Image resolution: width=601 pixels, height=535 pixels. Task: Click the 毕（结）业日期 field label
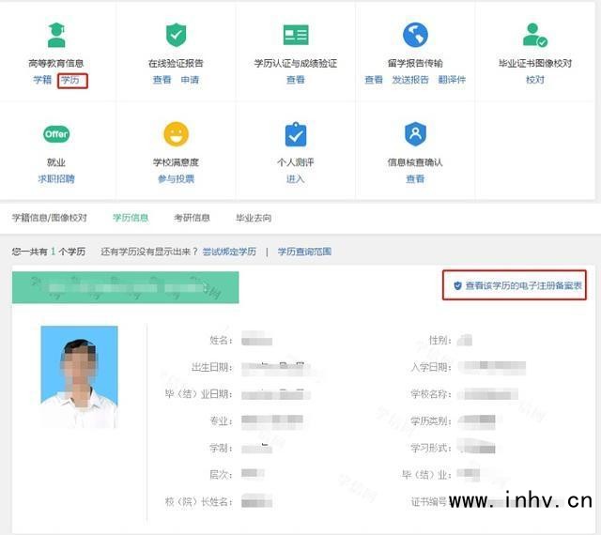click(x=199, y=394)
